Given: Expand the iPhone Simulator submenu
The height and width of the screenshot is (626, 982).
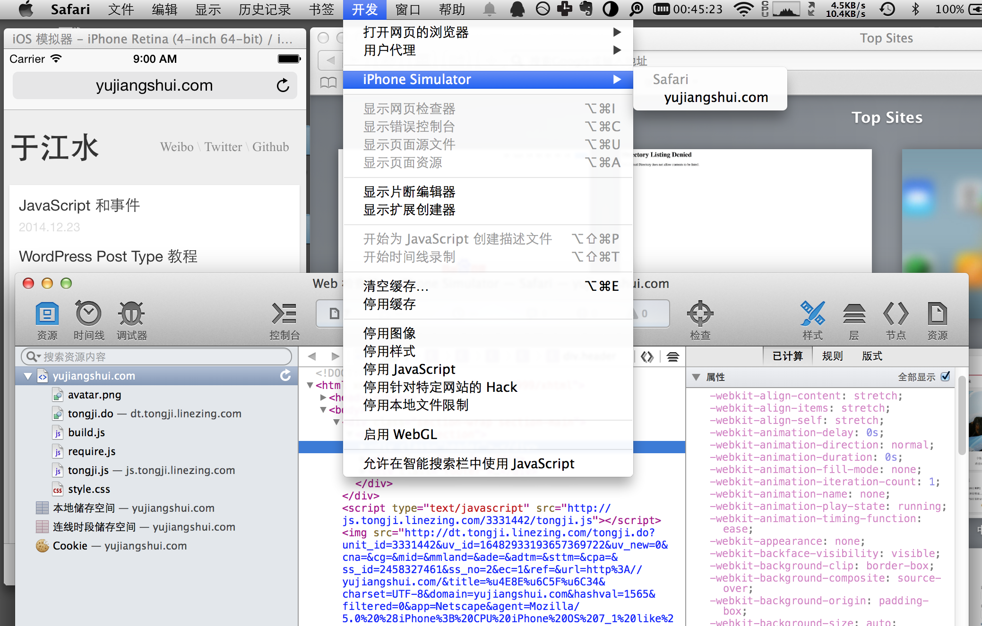Looking at the screenshot, I should coord(488,79).
